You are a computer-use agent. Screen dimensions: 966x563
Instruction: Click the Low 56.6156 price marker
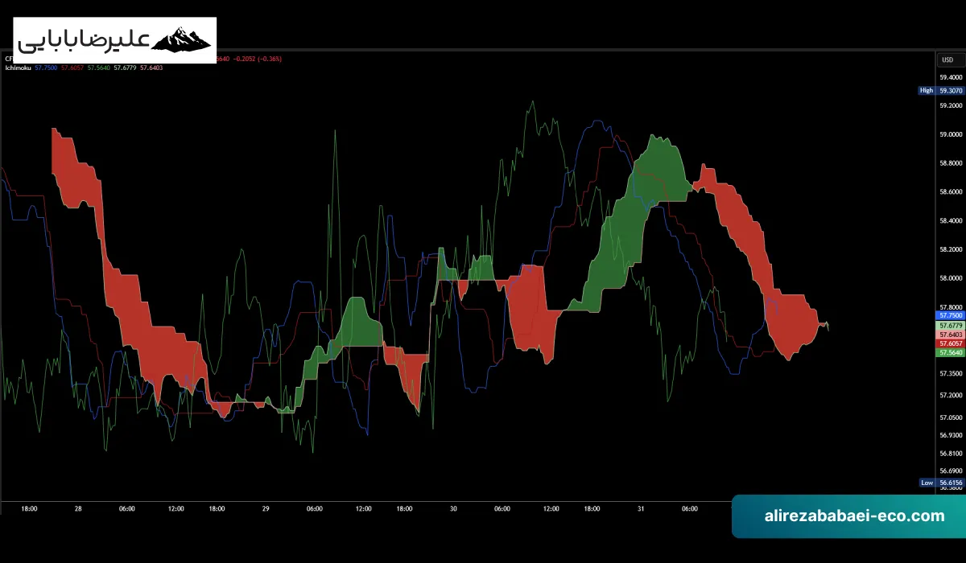941,483
